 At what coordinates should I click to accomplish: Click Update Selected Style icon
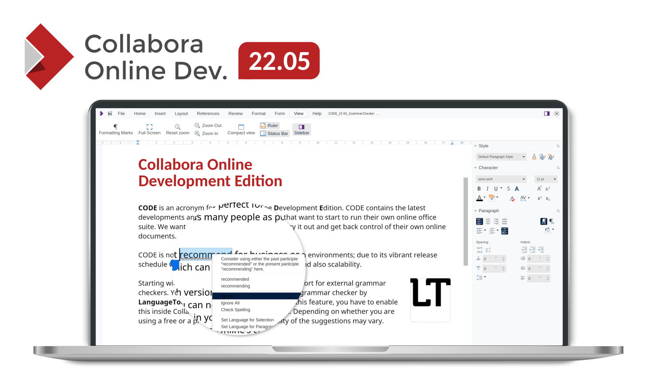542,157
